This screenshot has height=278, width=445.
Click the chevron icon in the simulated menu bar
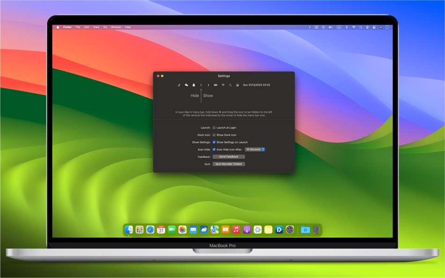(x=208, y=85)
